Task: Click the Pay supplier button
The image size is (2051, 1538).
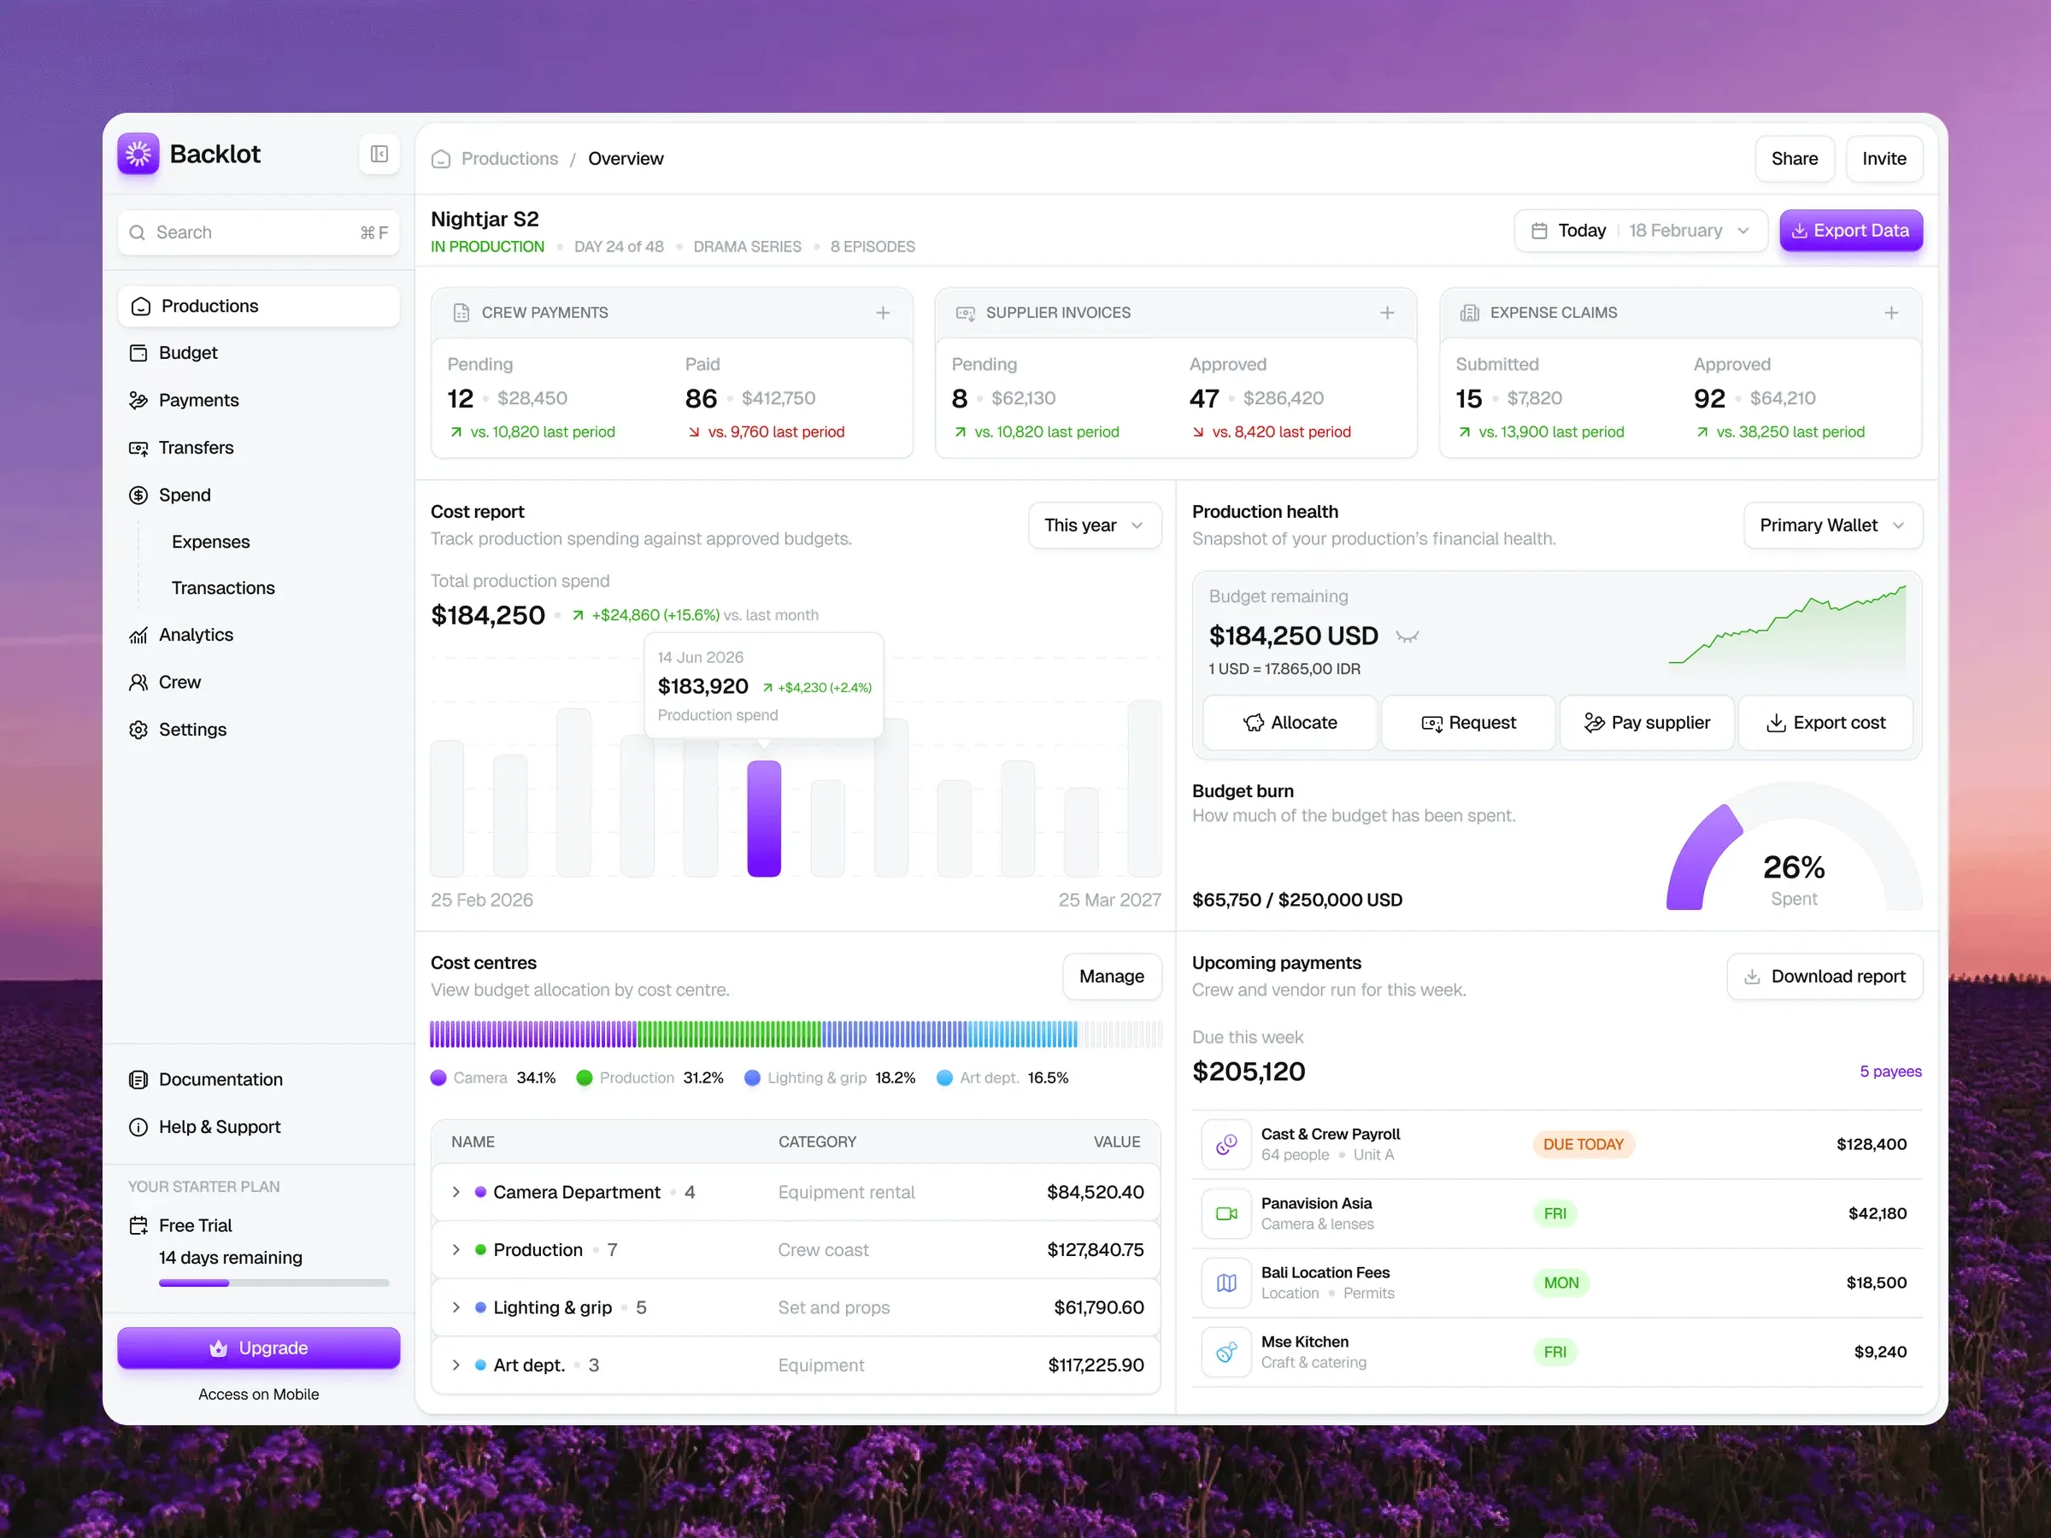Action: point(1647,724)
